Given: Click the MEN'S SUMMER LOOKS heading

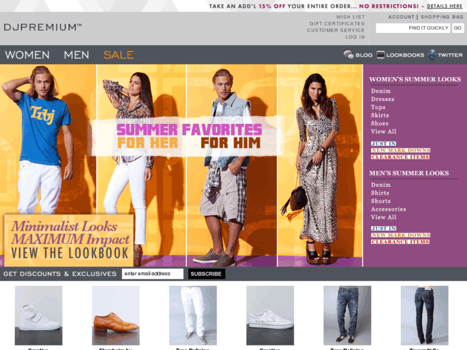Looking at the screenshot, I should [x=409, y=173].
